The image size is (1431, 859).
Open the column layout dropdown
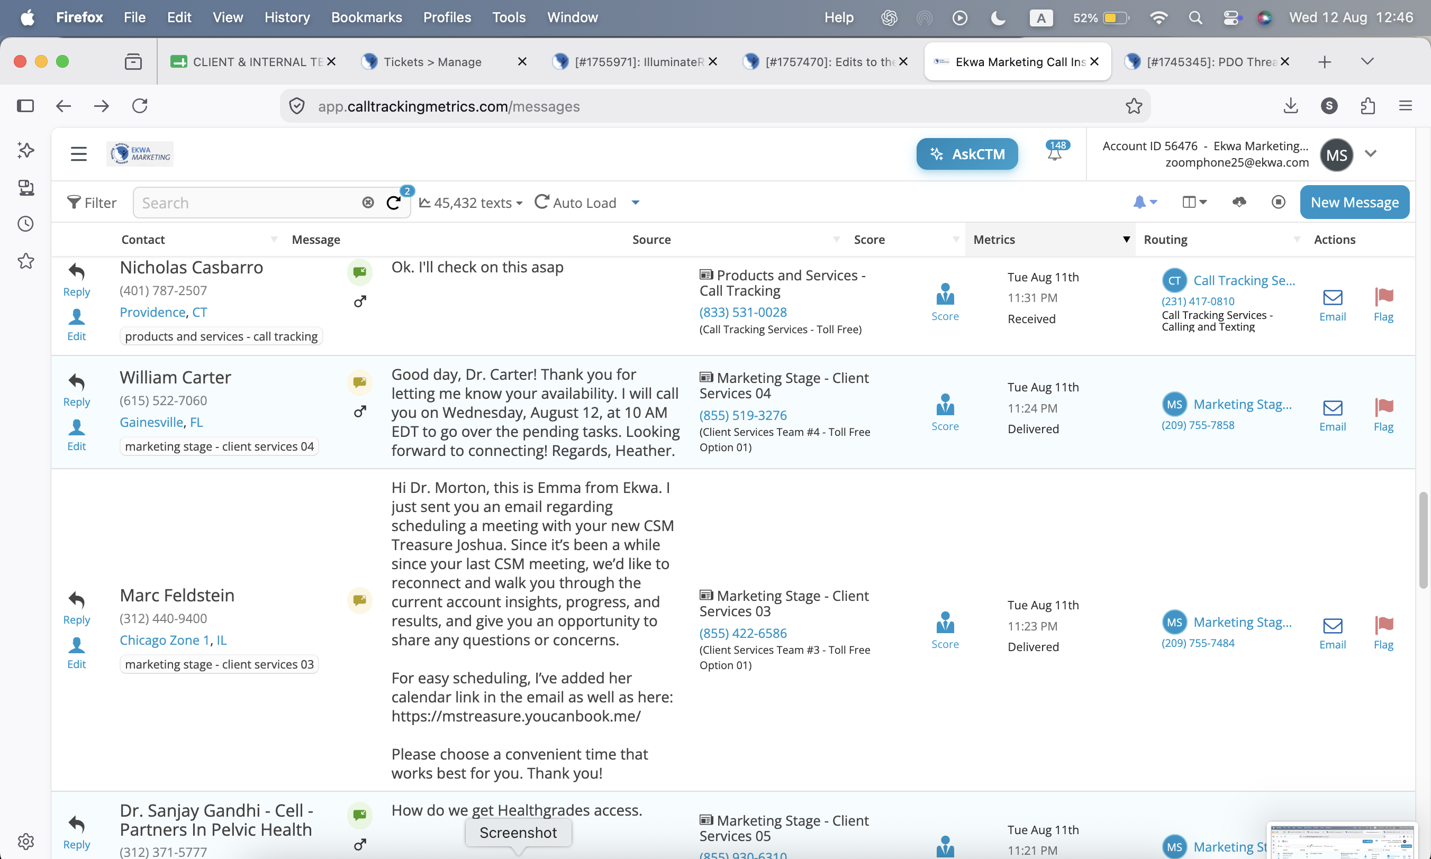[x=1194, y=202]
